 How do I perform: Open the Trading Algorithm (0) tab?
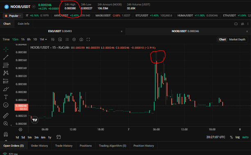(x=113, y=146)
